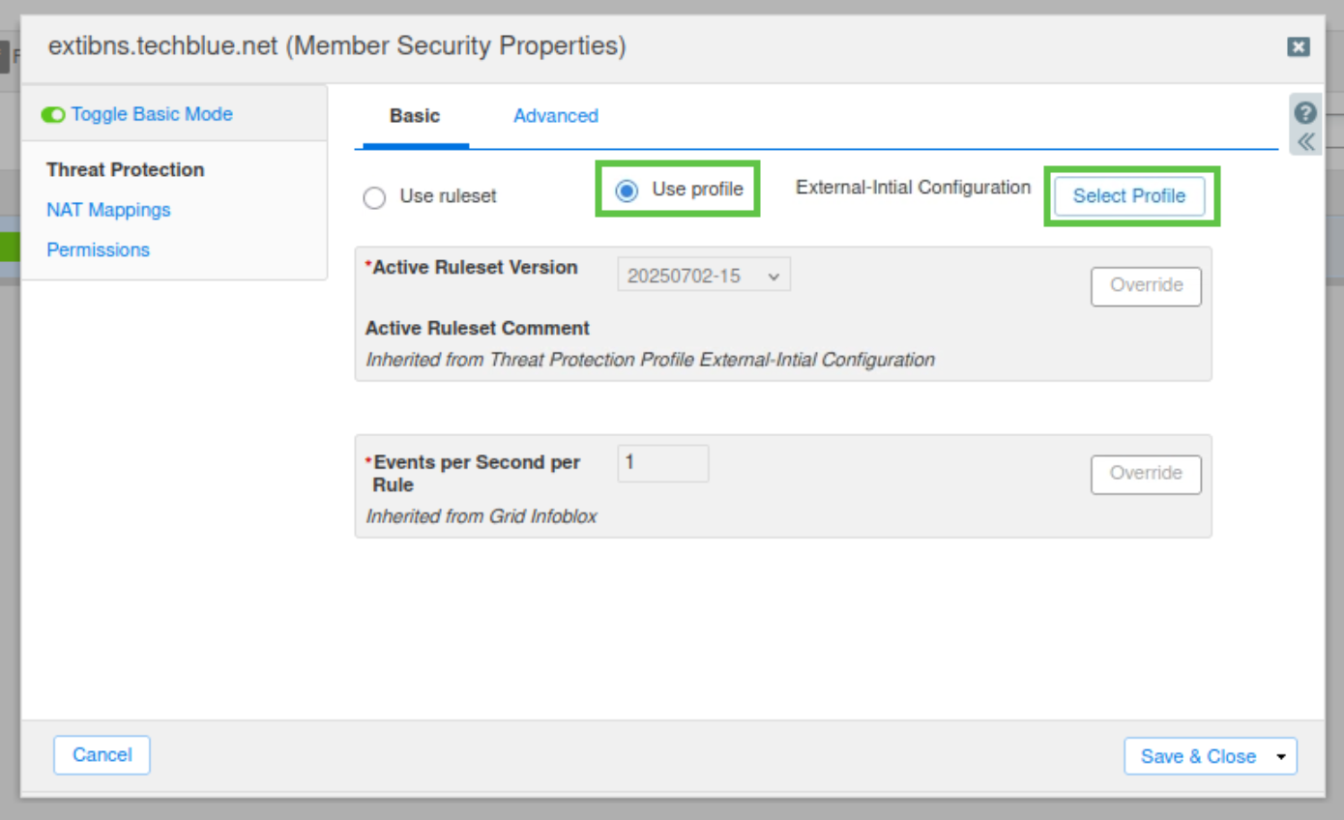The height and width of the screenshot is (820, 1344).
Task: Expand the Save & Close arrow menu
Action: click(x=1281, y=757)
